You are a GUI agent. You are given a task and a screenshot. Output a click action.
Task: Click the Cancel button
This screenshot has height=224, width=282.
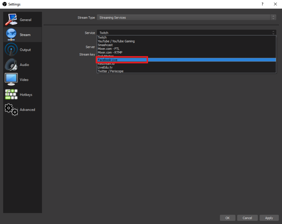[x=247, y=218]
